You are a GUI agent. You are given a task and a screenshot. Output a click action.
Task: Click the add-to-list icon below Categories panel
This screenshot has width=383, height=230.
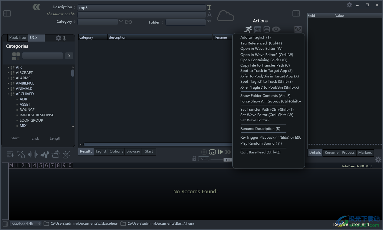click(x=10, y=154)
